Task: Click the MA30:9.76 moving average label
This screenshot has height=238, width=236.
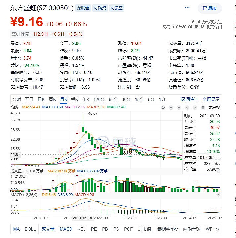Action: pyautogui.click(x=96, y=107)
